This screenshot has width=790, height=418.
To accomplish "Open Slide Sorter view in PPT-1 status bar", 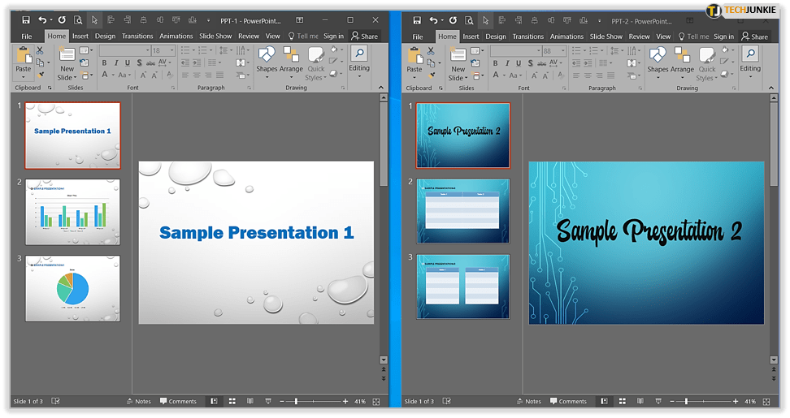I will tap(232, 401).
